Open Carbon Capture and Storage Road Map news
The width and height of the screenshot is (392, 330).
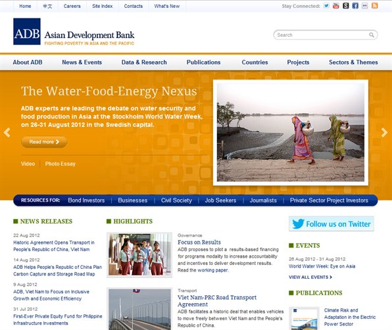[57, 271]
